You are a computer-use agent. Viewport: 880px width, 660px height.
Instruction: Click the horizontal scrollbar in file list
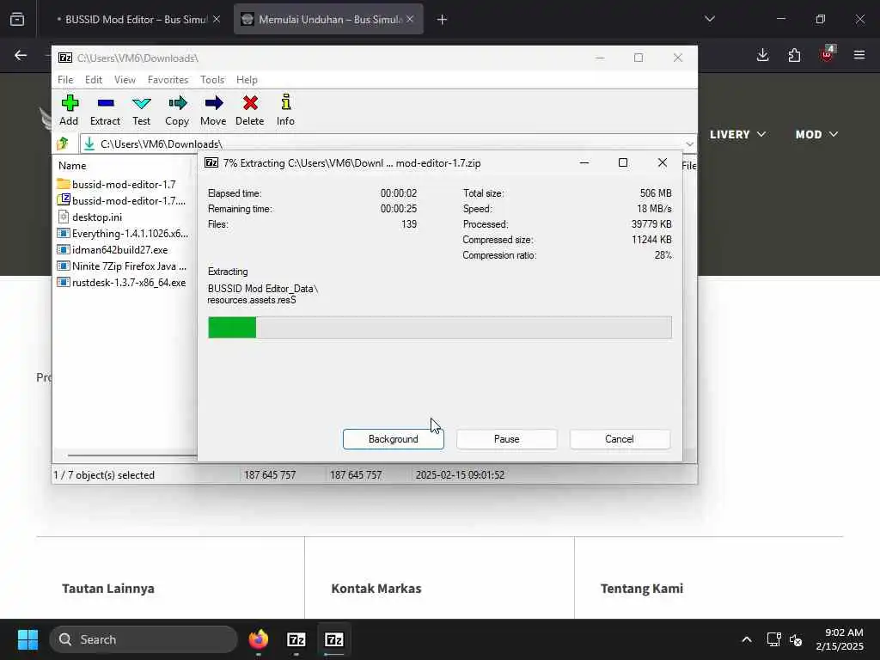point(131,455)
